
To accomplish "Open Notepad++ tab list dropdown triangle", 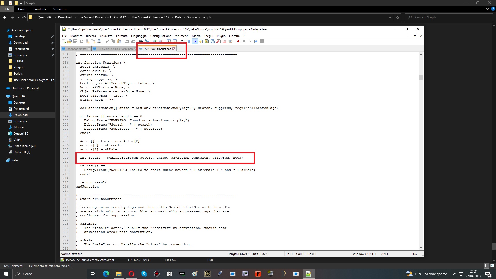I will tap(415, 36).
